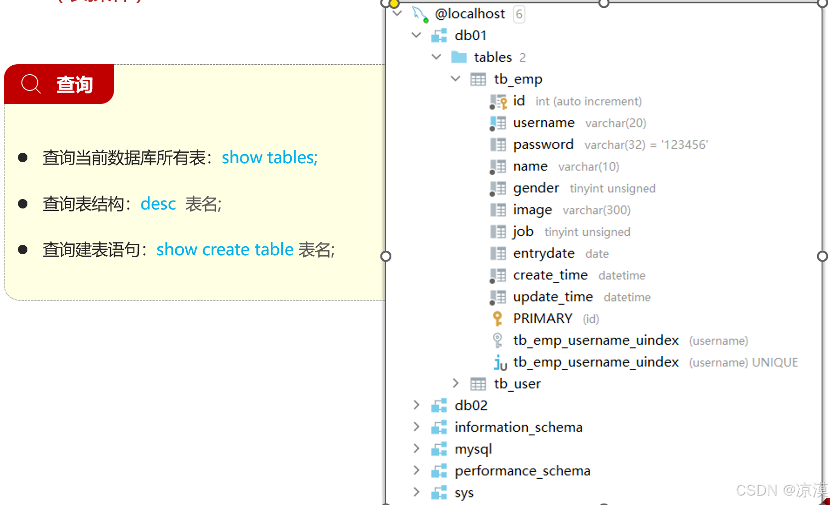Collapse the tb_emp table node
Viewport: 830px width, 505px height.
[x=455, y=79]
